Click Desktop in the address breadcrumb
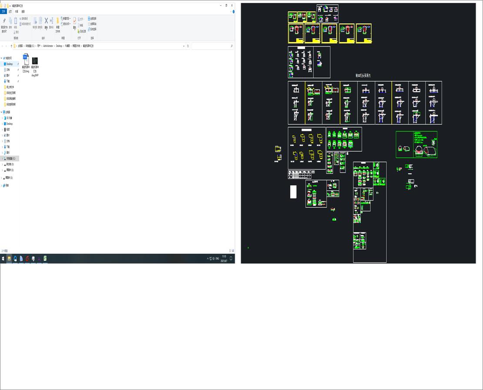The height and width of the screenshot is (390, 483). (59, 46)
